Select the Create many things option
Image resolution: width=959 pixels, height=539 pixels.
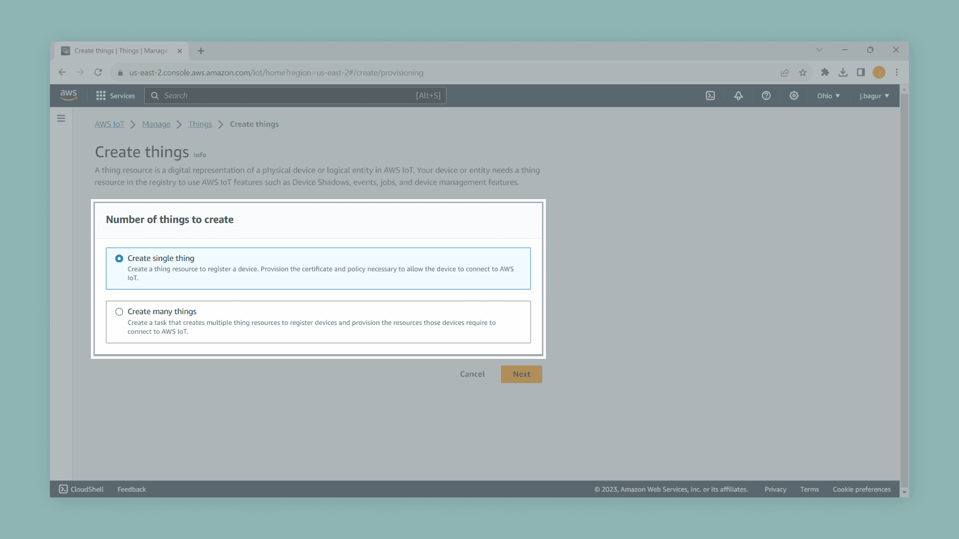click(x=318, y=322)
